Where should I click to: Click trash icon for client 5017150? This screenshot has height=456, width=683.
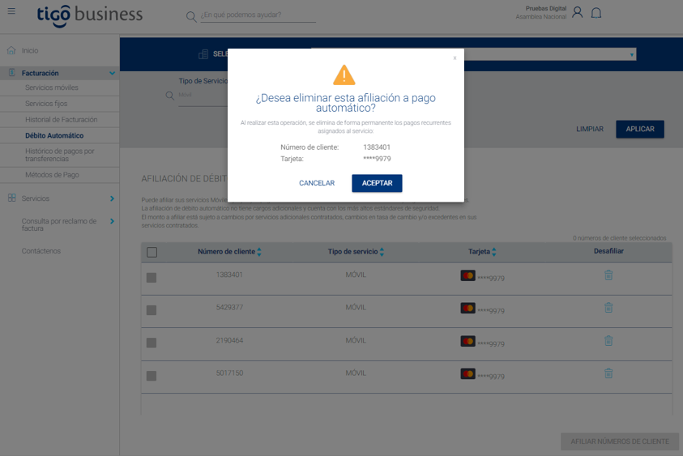pyautogui.click(x=608, y=373)
